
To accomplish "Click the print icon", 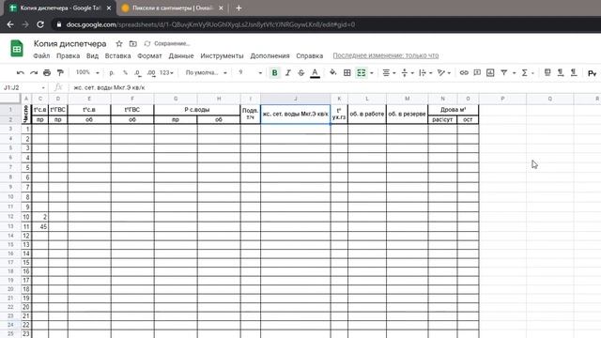I will click(47, 73).
